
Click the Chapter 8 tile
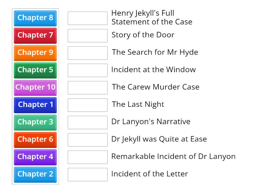35,18
